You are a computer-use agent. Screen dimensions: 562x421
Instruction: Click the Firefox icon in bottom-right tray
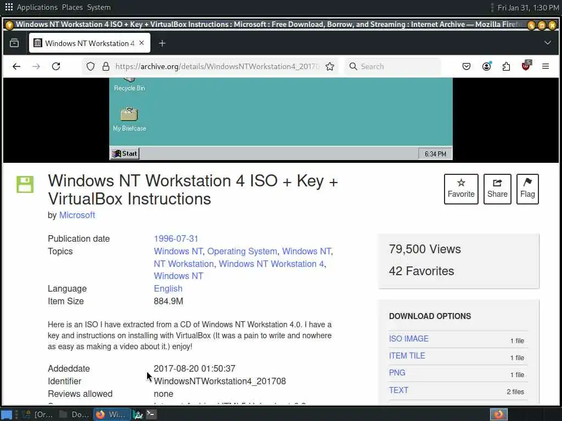pos(498,414)
